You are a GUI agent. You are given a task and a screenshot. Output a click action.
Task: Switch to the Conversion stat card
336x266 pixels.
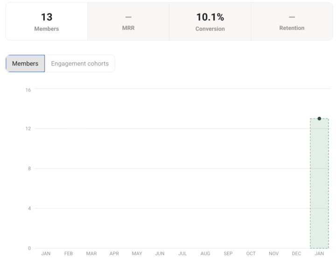210,21
